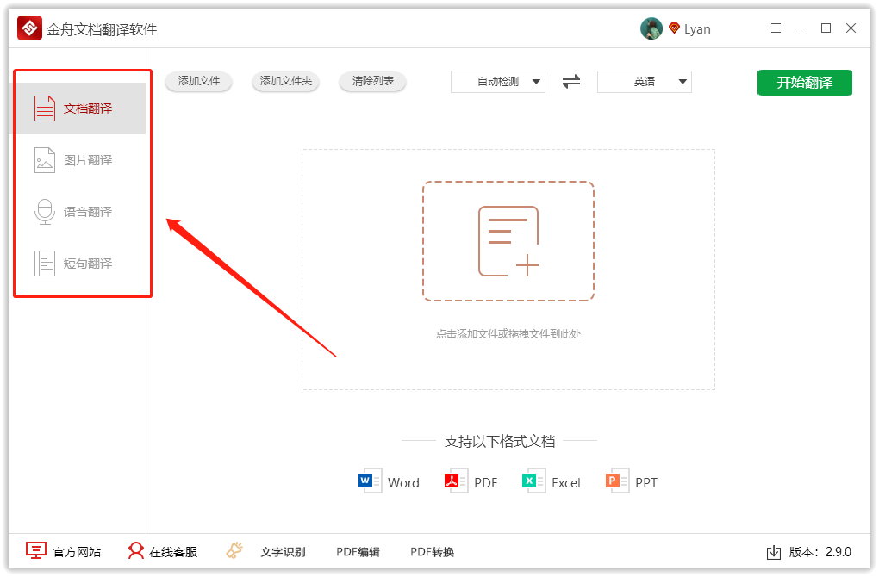Open PDF编辑 tool
The height and width of the screenshot is (577, 879).
358,551
